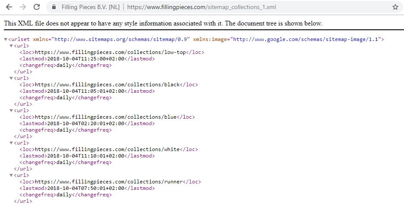The width and height of the screenshot is (404, 205).
Task: Reload the sitemap page
Action: (37, 7)
